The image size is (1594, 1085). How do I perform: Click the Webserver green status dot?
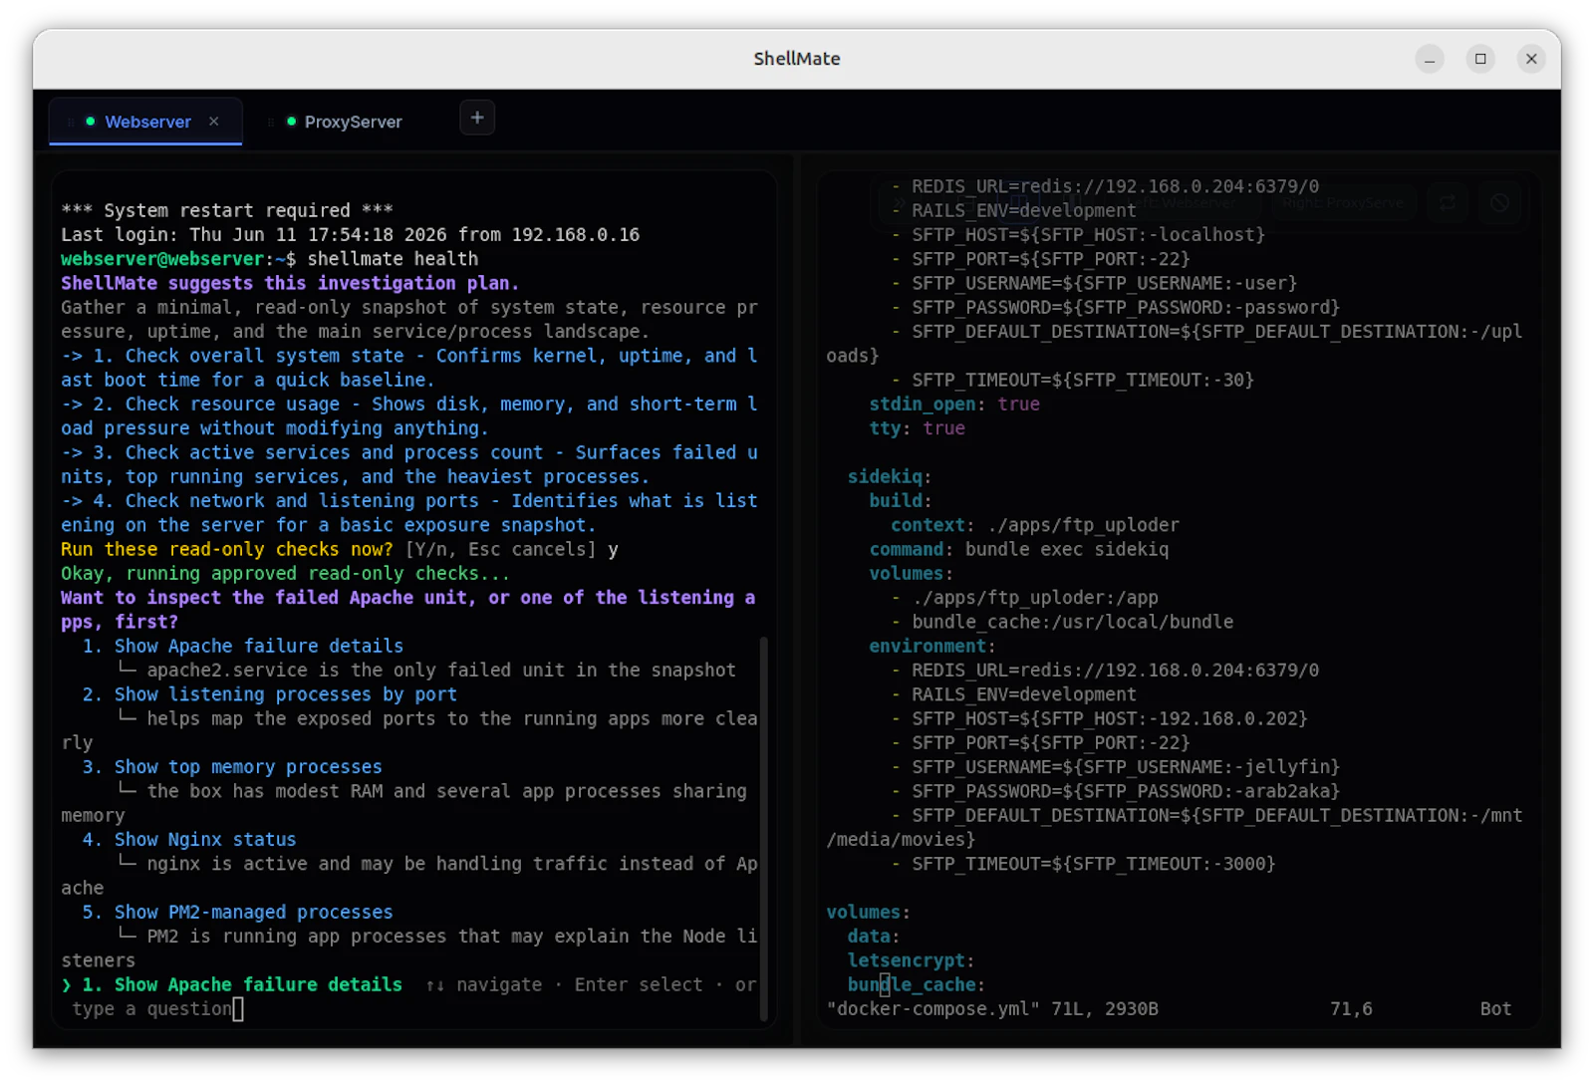coord(91,122)
